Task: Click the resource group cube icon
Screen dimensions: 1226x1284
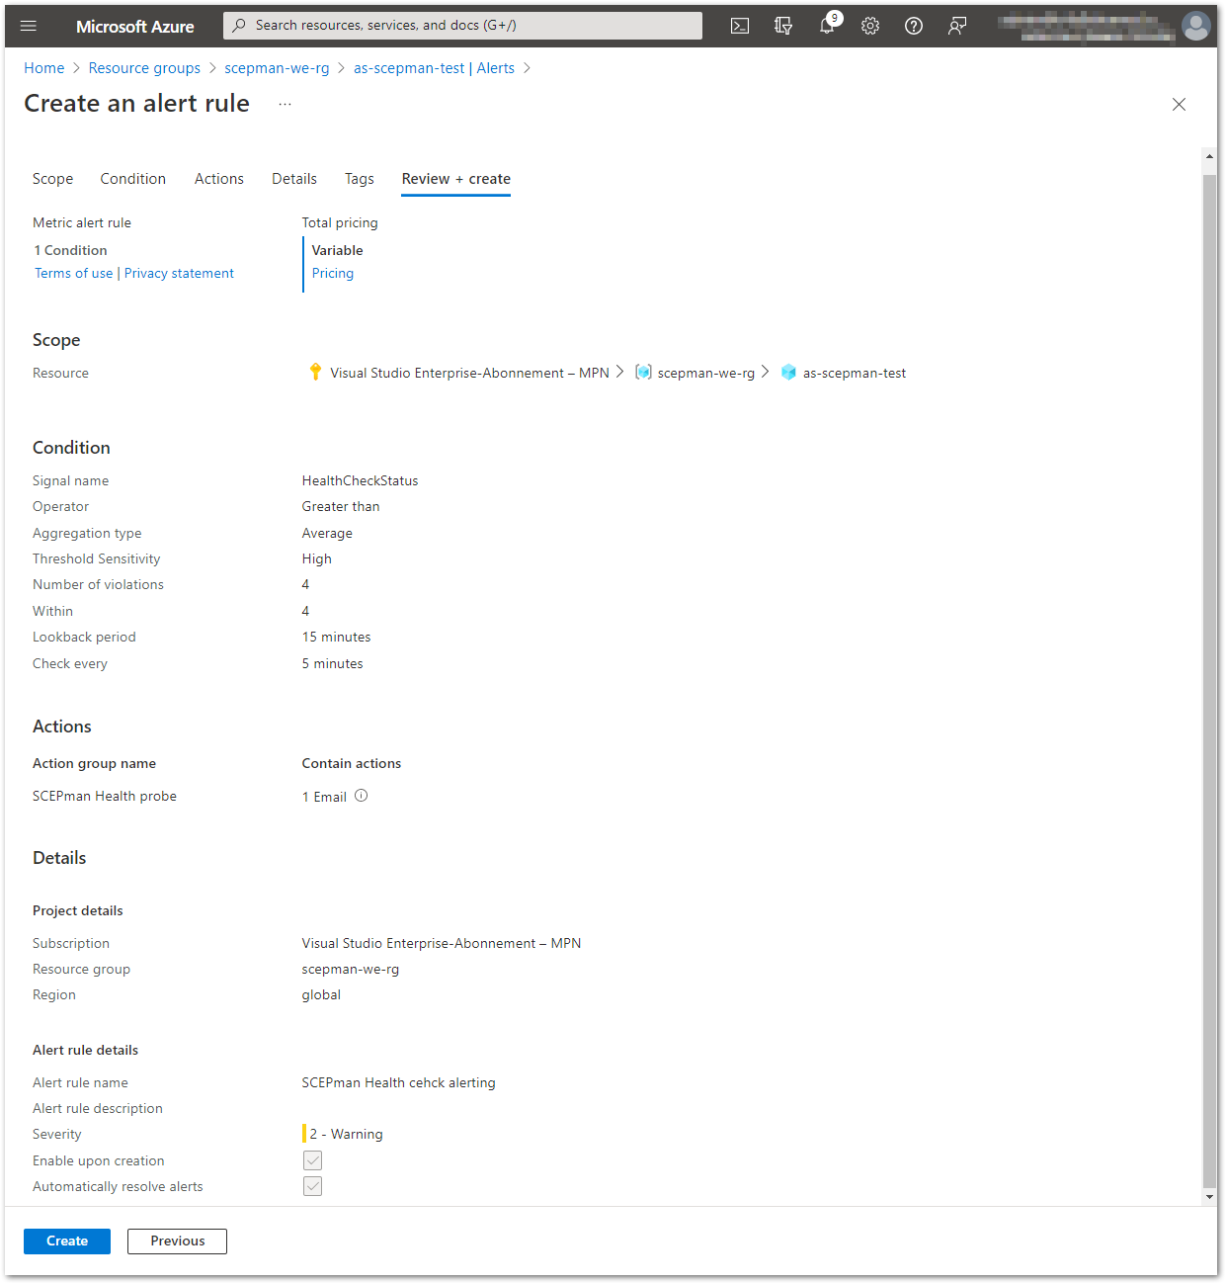Action: (x=643, y=372)
